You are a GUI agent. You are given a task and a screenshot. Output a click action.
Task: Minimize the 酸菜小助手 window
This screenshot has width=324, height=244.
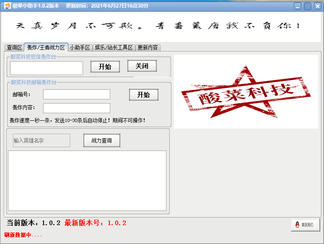coord(297,6)
